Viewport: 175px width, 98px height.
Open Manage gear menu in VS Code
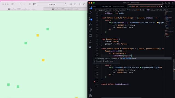[x=91, y=96]
